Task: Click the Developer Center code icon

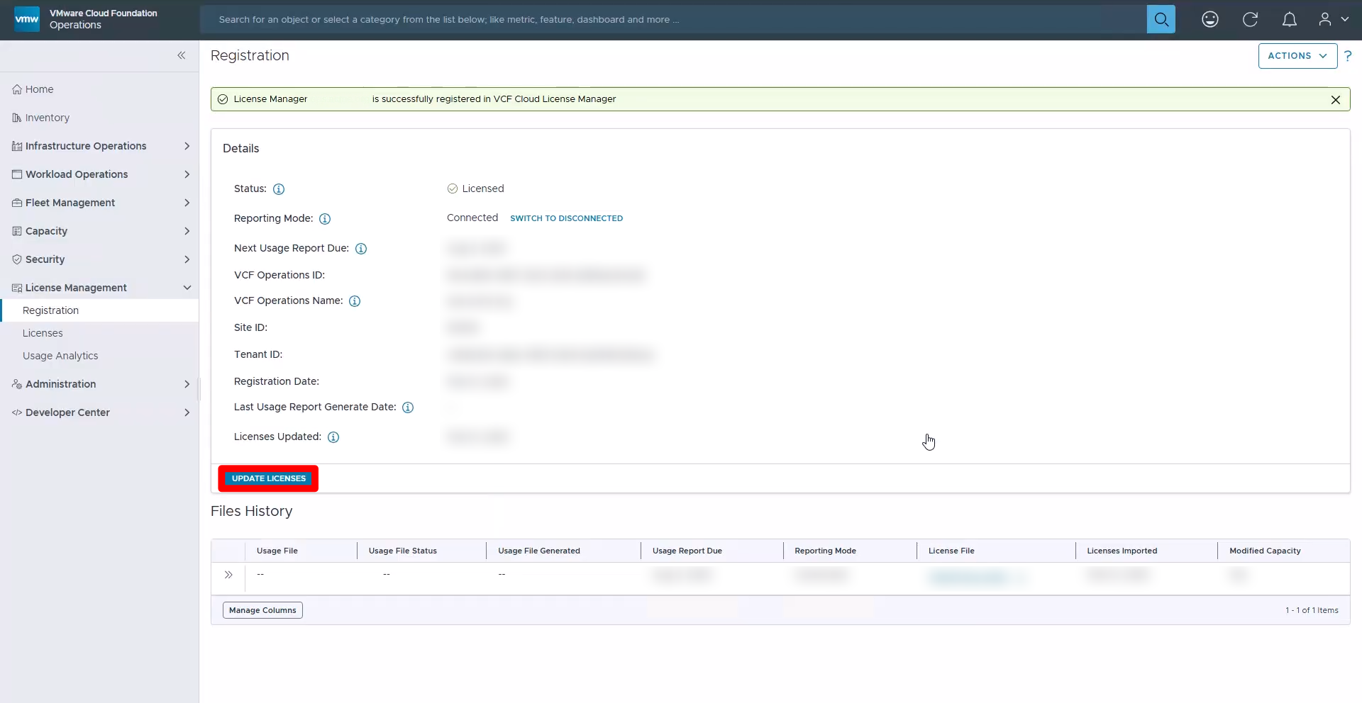Action: pyautogui.click(x=17, y=412)
